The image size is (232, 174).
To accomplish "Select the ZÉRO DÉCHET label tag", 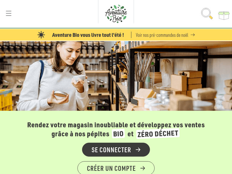I will 158,134.
